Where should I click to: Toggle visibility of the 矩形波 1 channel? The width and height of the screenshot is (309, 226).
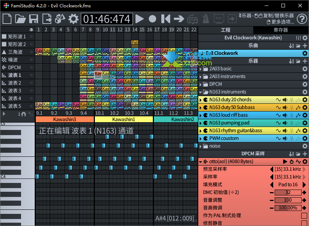tap(31, 36)
